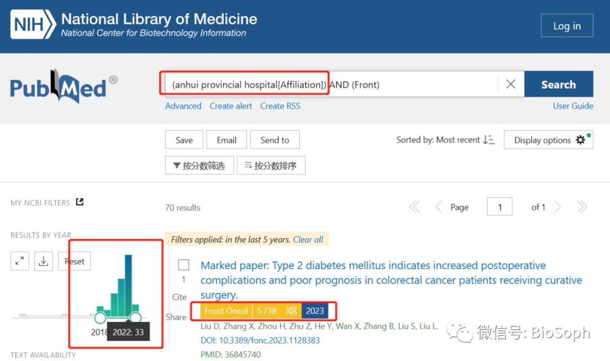Open the Advanced search link

click(183, 106)
